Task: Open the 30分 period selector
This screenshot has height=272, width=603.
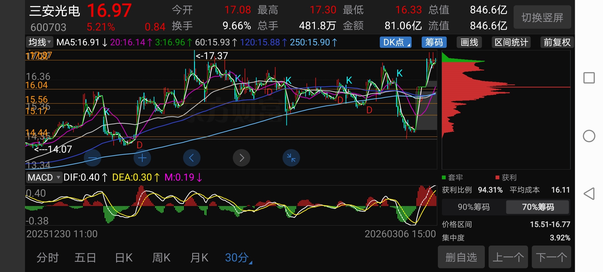Action: click(x=238, y=258)
